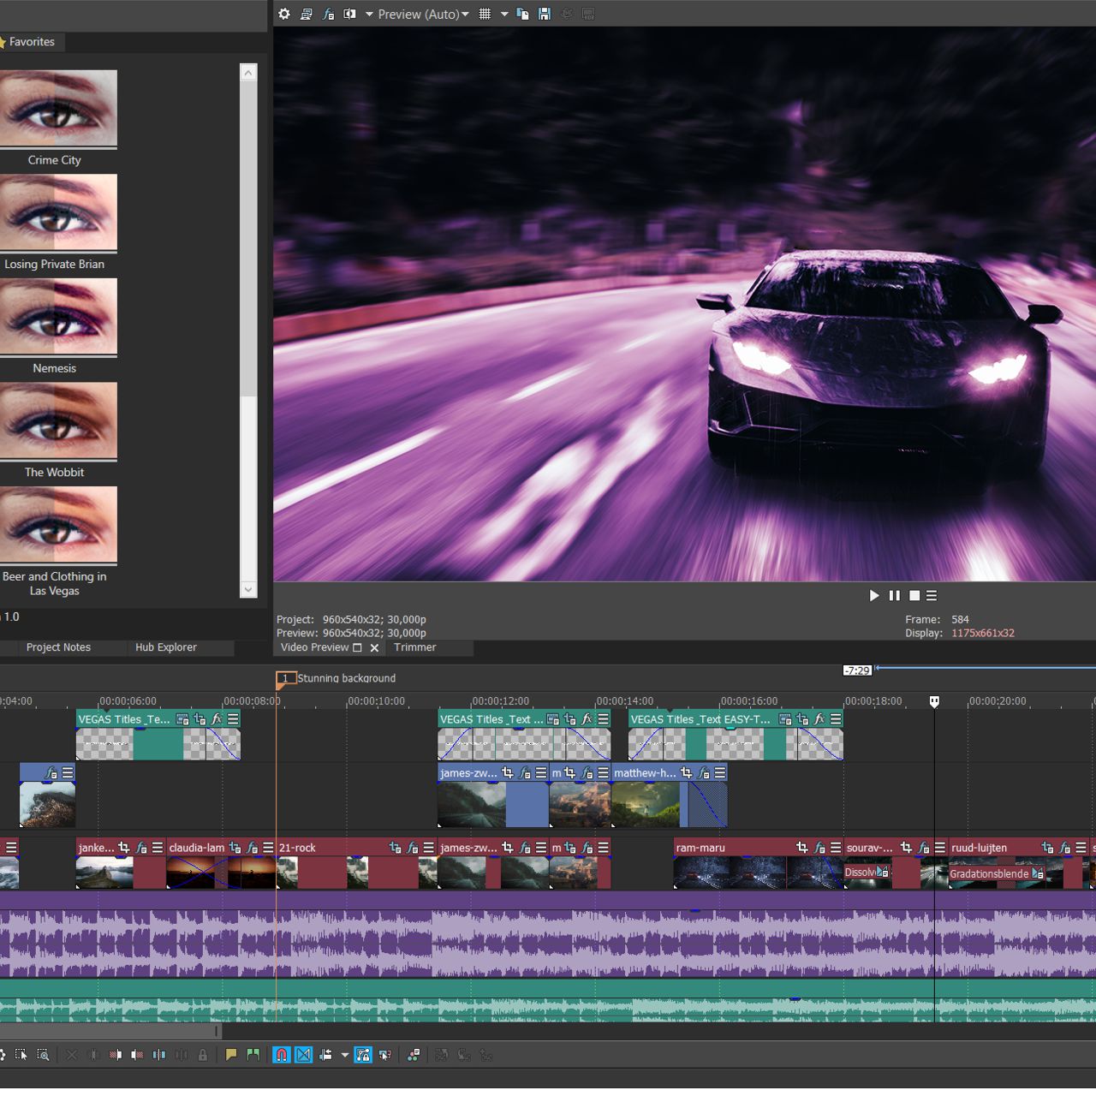
Task: Toggle the Split Screen View icon
Action: pyautogui.click(x=350, y=14)
